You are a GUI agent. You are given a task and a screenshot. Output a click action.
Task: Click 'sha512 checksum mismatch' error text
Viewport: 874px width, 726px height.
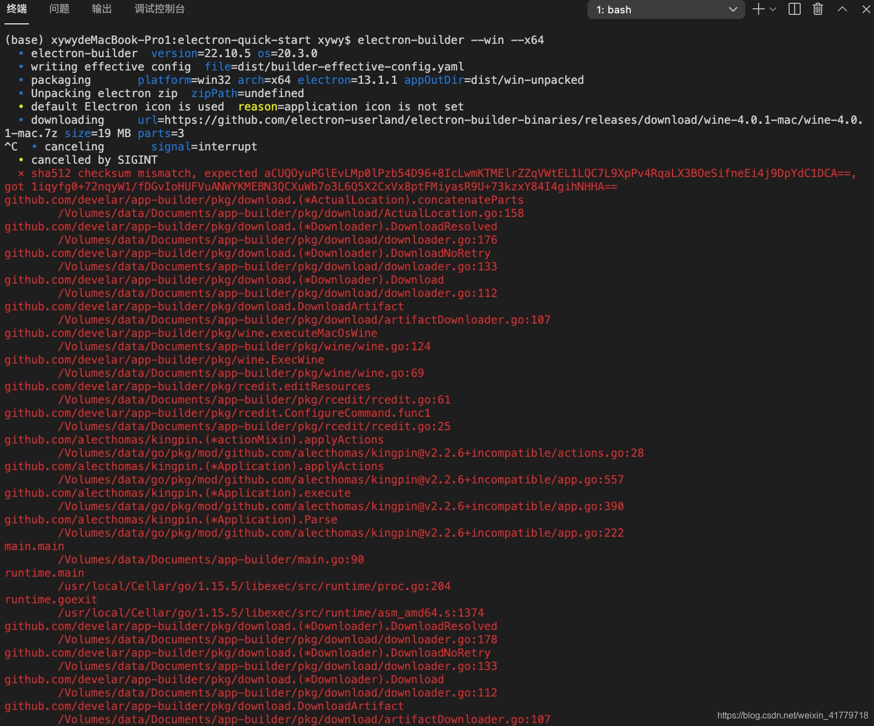[111, 173]
